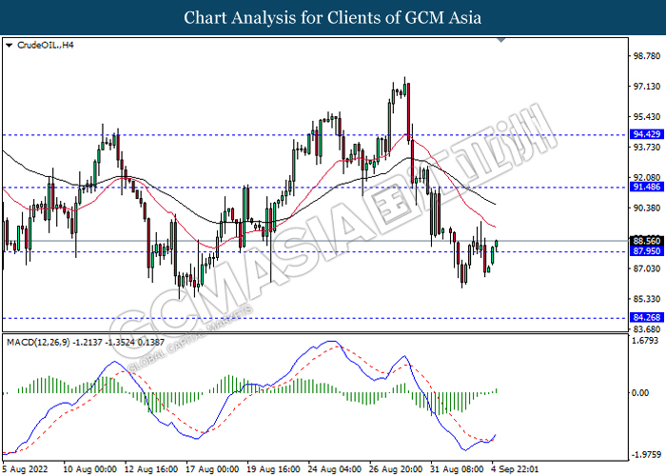
Task: Click the 97.130 price axis value
Action: (647, 87)
